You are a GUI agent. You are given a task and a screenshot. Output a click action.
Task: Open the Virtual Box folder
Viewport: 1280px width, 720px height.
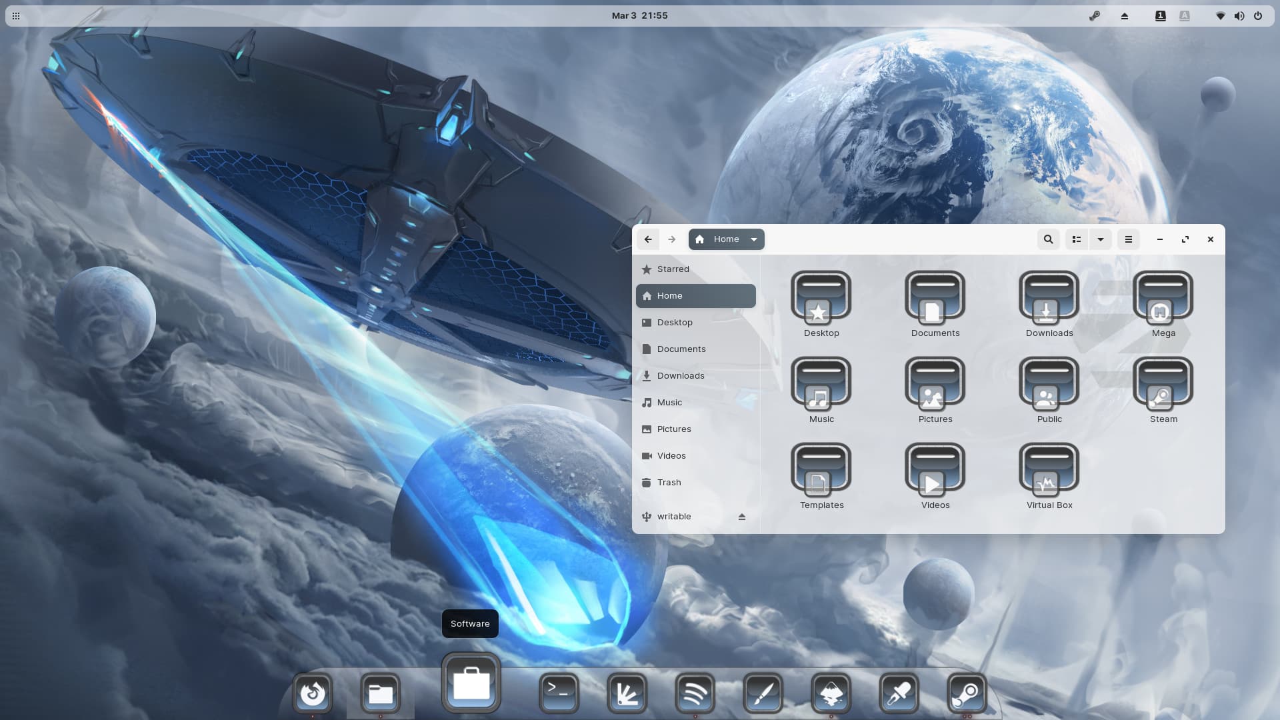click(1049, 469)
